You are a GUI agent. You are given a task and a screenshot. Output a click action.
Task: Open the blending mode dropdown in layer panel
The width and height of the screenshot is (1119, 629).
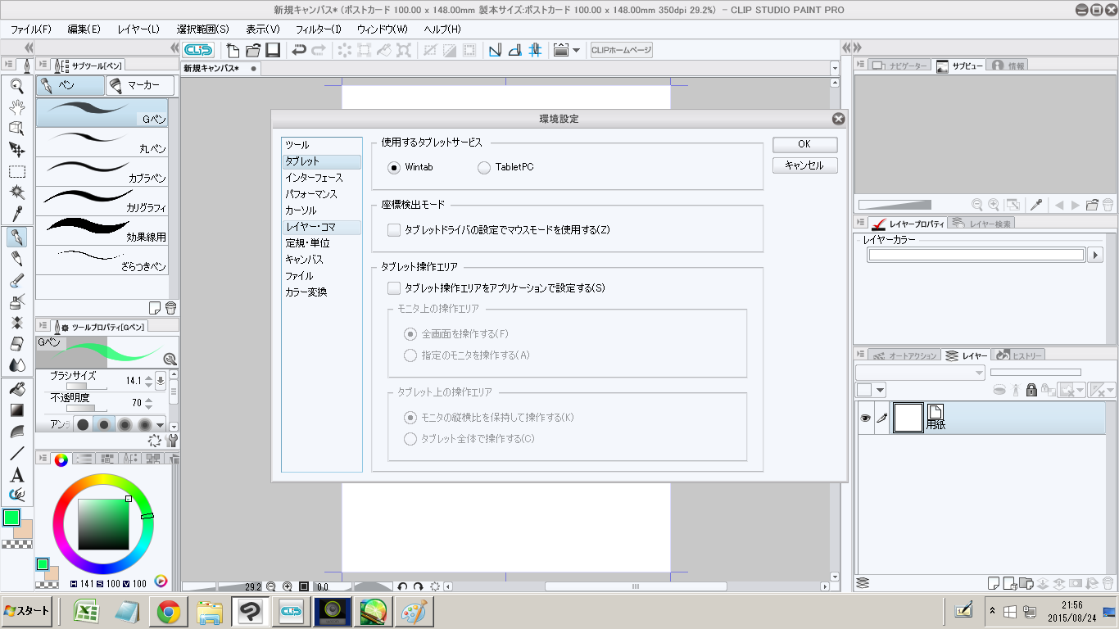921,373
